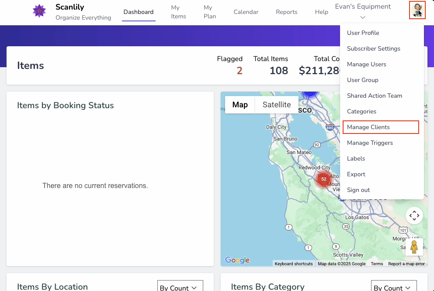
Task: Click the map camera pan control icon
Action: pos(414,216)
